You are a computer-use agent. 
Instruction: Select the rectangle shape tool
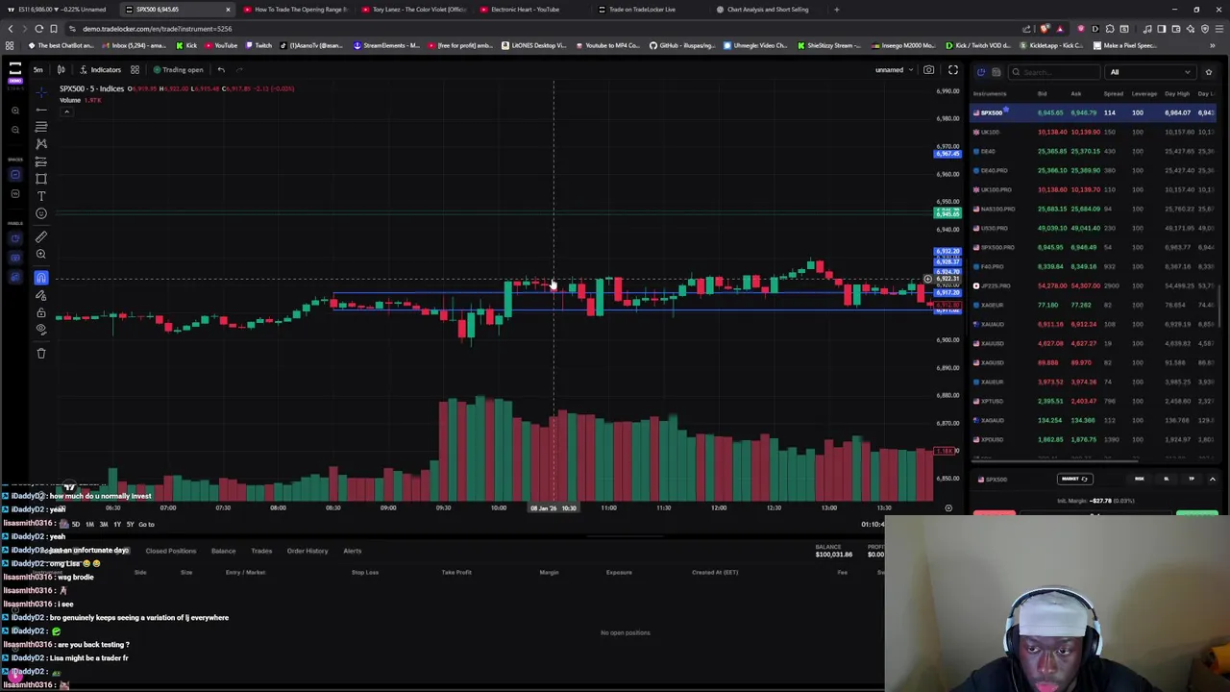click(x=41, y=179)
